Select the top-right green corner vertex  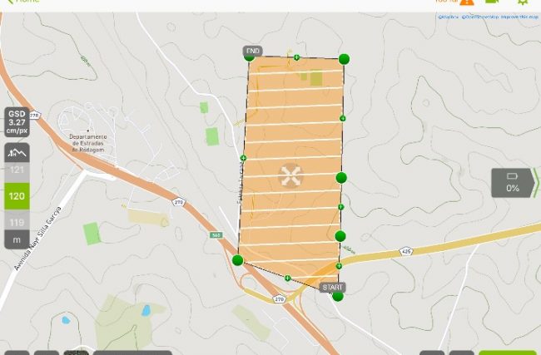coord(344,59)
